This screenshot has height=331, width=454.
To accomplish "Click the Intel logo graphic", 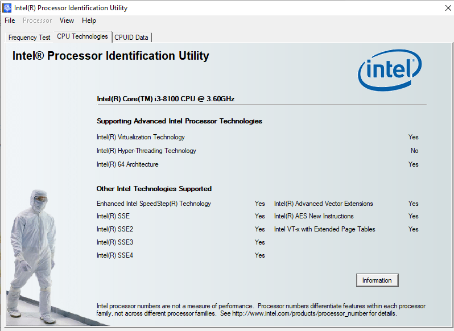I will (390, 70).
